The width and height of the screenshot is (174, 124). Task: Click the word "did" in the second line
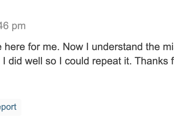coord(15,61)
